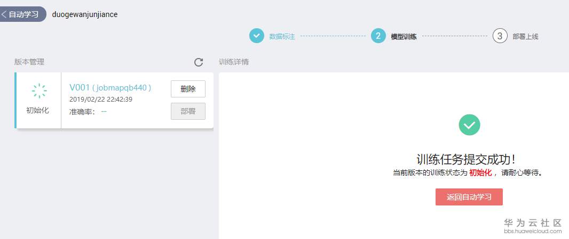Image resolution: width=569 pixels, height=239 pixels.
Task: Click the red 初始化 status word in the message
Action: tap(480, 173)
